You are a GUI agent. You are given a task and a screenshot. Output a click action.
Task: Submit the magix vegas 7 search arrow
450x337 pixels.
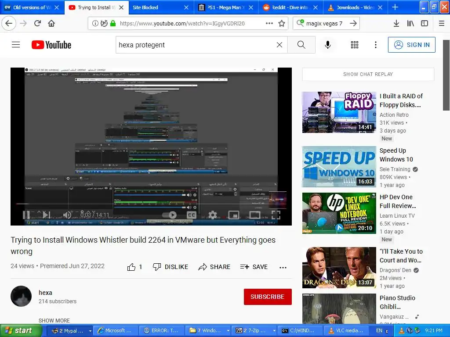[x=353, y=24]
